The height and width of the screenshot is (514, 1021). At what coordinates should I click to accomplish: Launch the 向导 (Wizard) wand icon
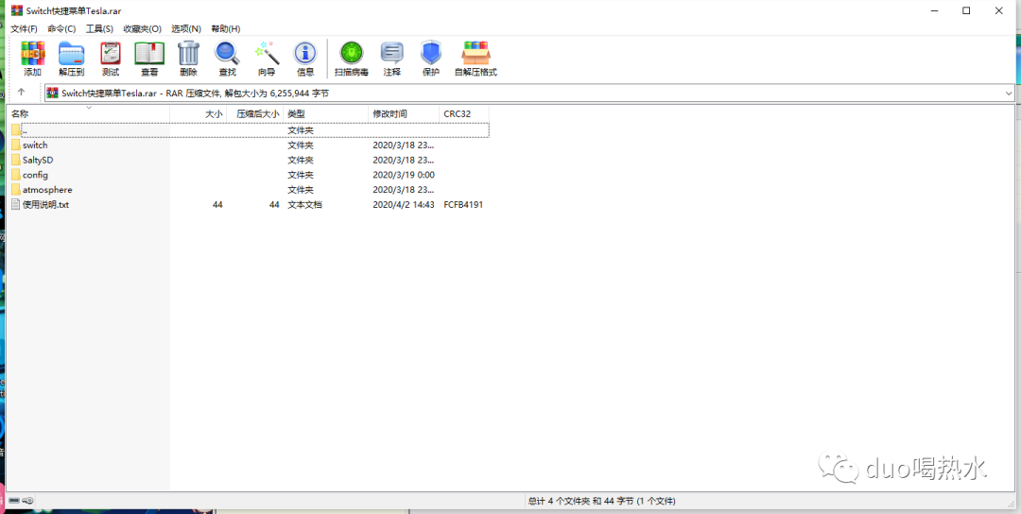point(267,53)
